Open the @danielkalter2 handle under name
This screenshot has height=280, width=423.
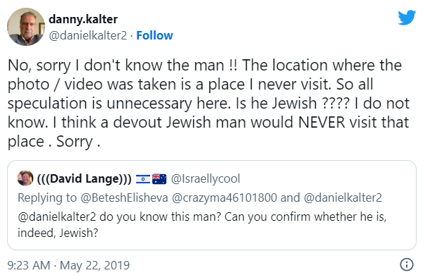(88, 35)
